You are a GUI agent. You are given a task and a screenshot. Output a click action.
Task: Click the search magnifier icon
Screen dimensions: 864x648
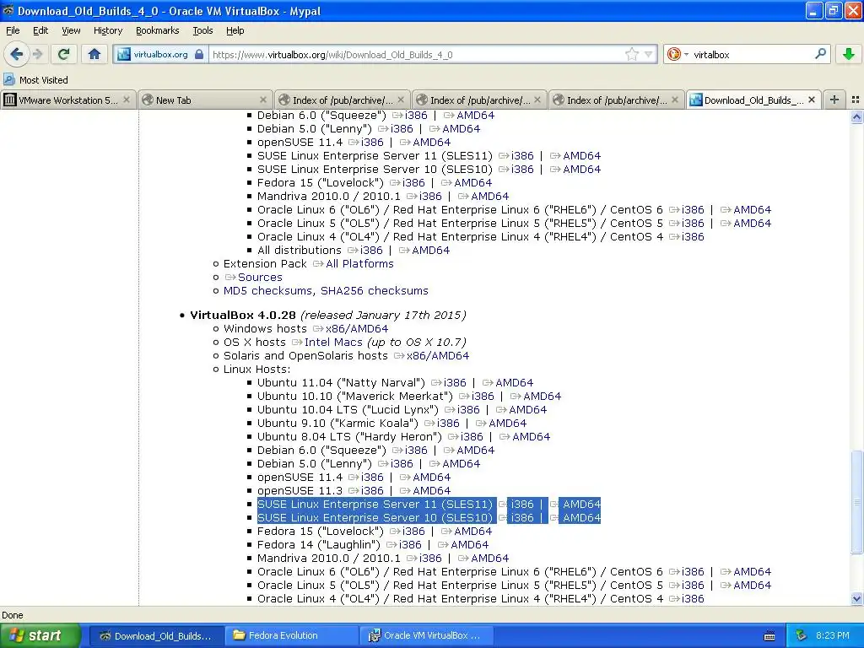click(820, 54)
